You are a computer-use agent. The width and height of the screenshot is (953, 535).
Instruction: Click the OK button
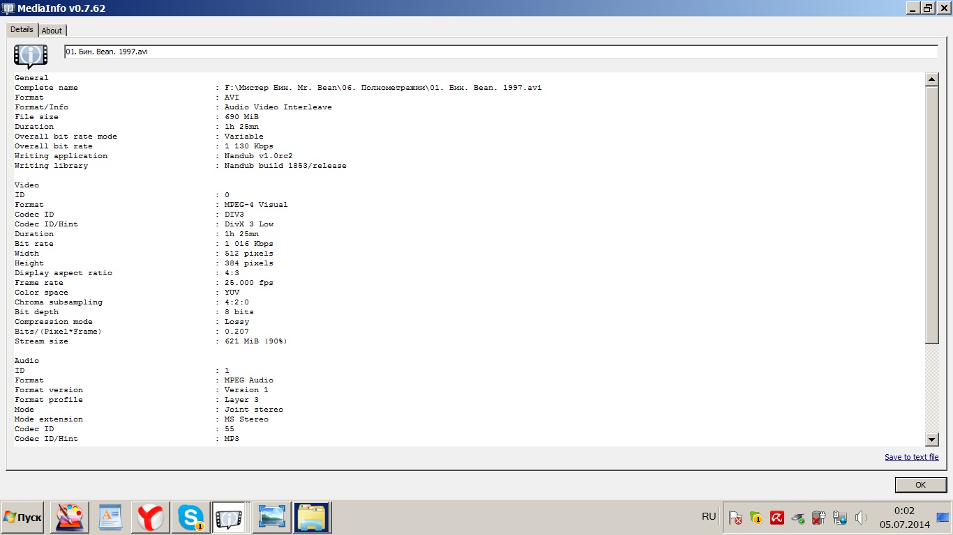pyautogui.click(x=920, y=485)
